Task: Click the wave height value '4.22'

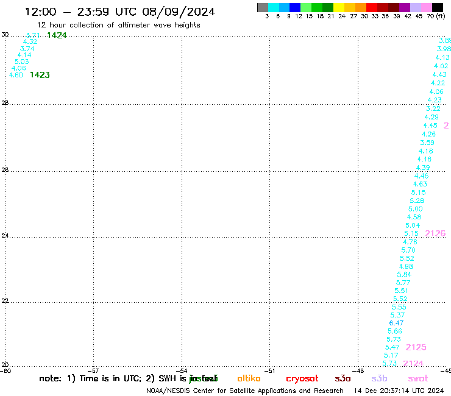Action: point(438,83)
